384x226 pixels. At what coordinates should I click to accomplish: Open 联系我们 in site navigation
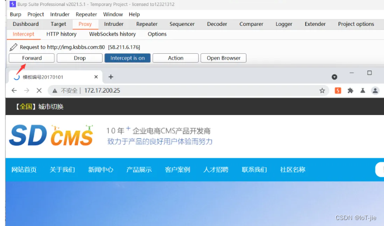point(254,169)
